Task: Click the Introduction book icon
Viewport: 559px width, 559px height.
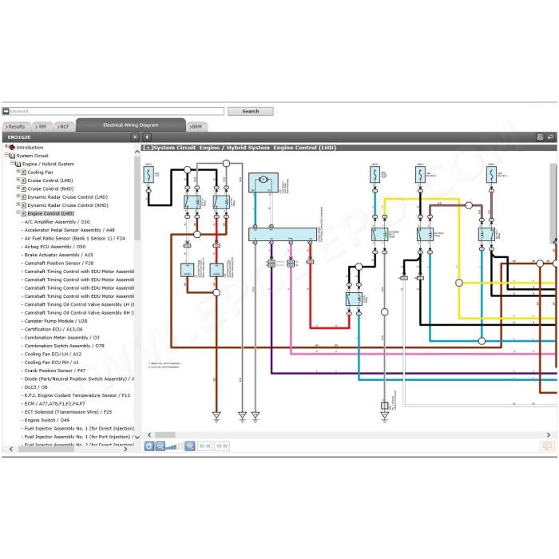Action: click(12, 147)
